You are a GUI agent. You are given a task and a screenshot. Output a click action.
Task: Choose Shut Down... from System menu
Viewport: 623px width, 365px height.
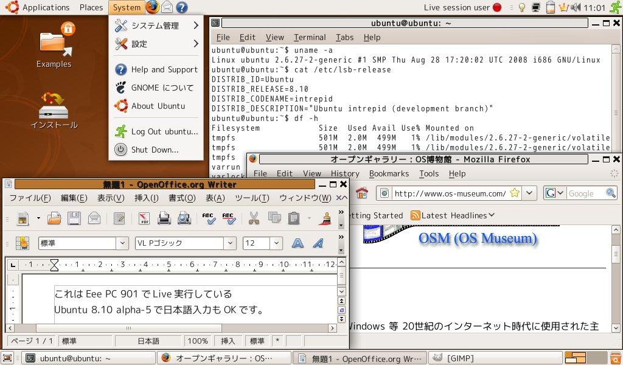coord(156,150)
